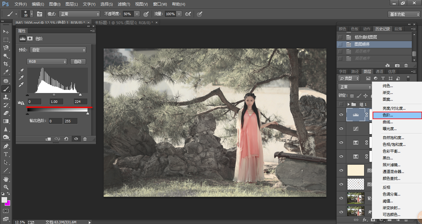Expand the 组 1 layer group
This screenshot has width=422, height=224.
click(x=349, y=104)
